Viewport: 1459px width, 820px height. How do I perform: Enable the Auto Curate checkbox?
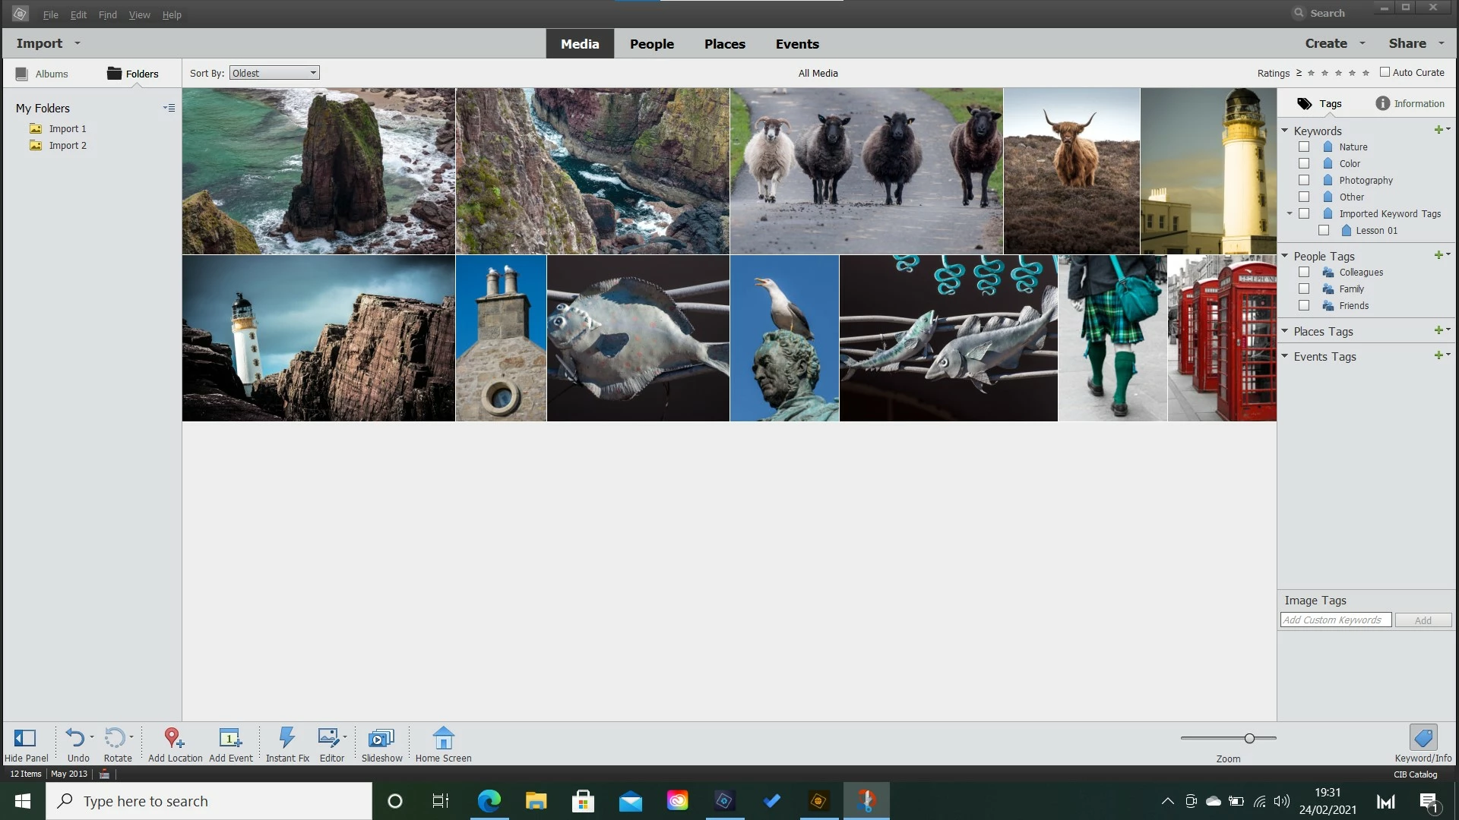tap(1385, 72)
